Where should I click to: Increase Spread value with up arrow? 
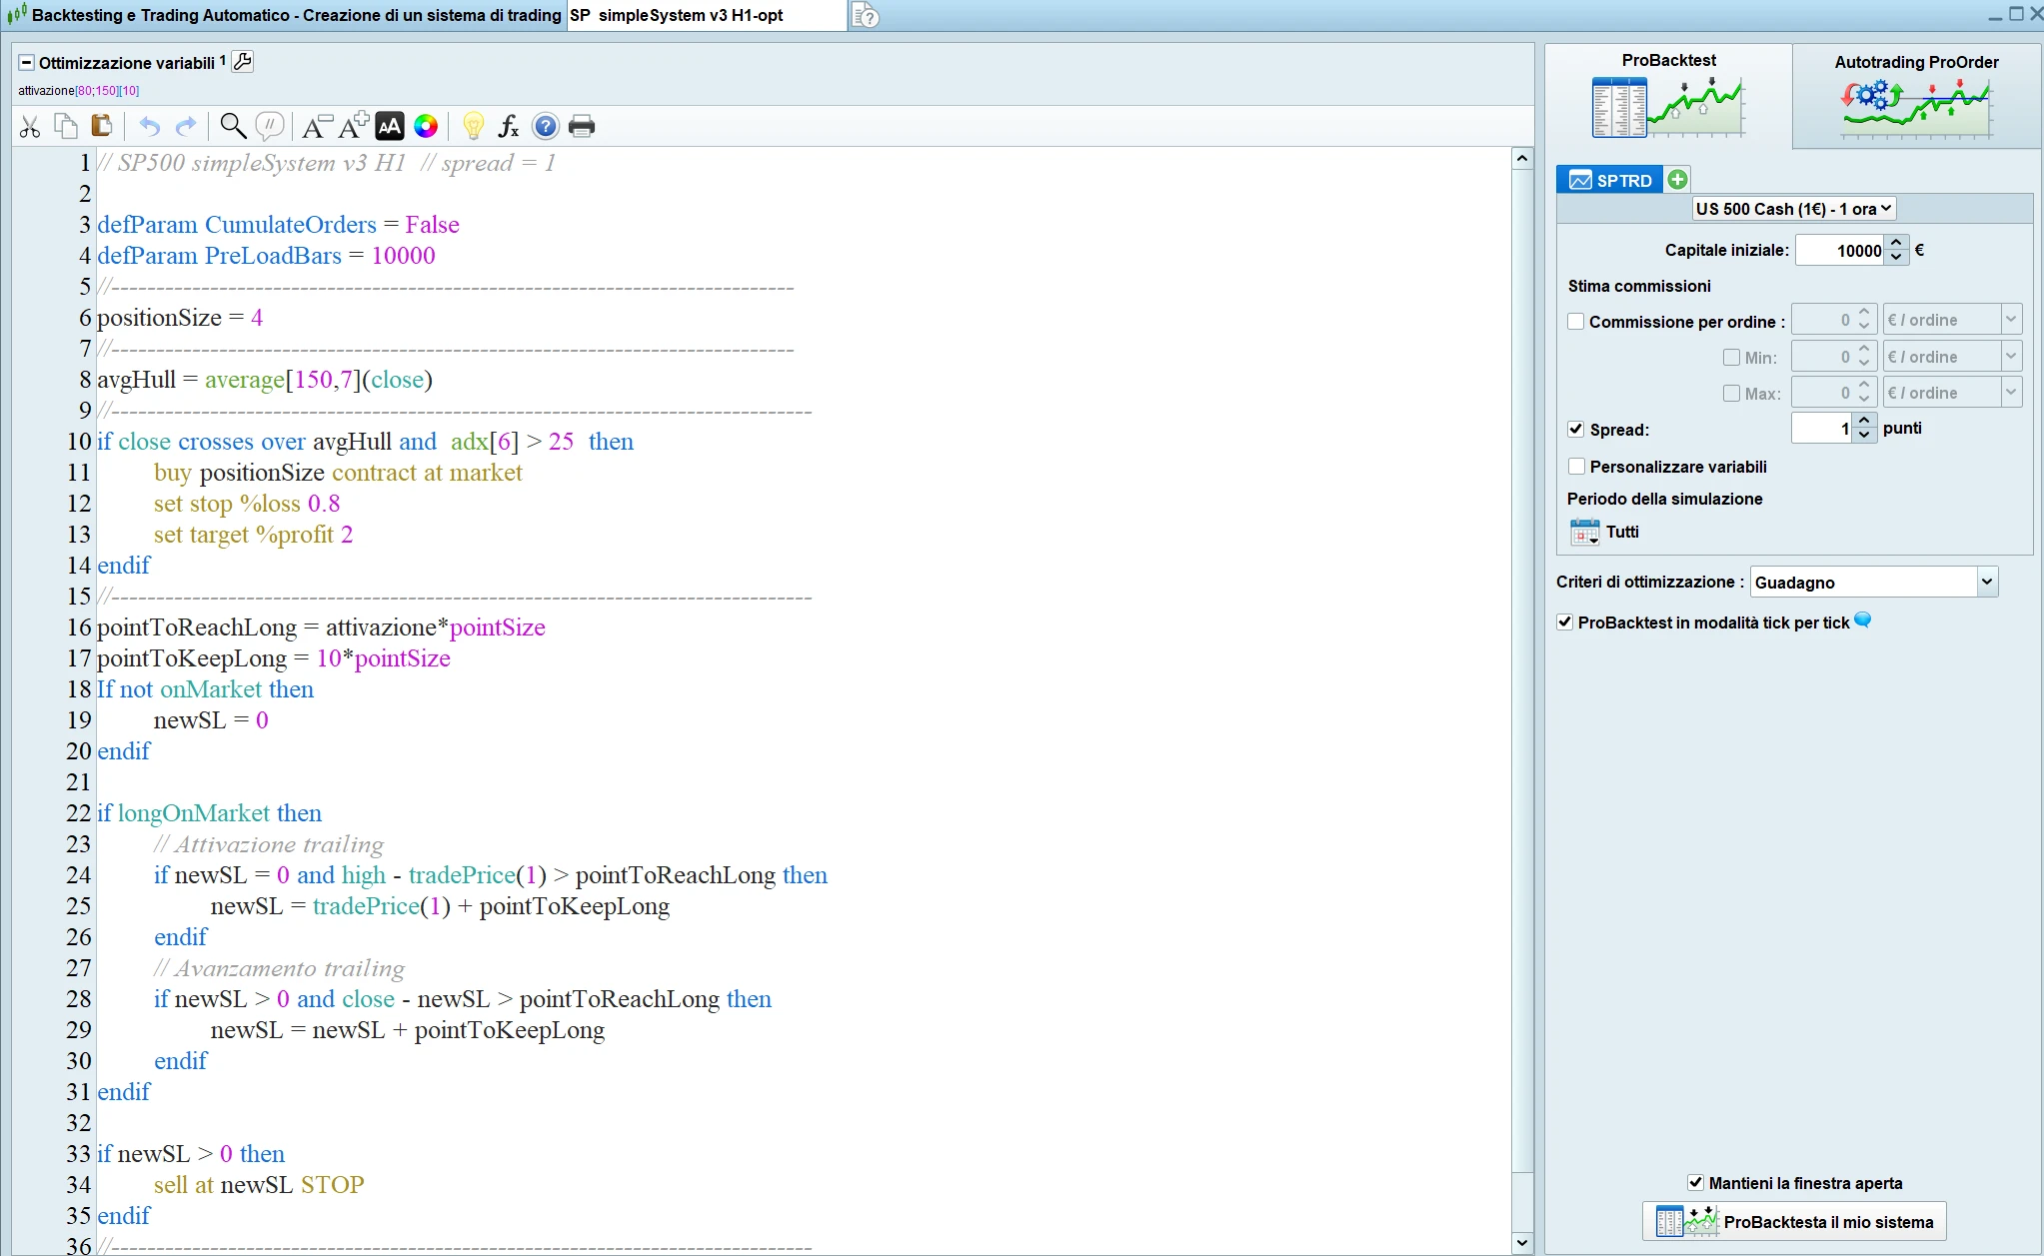[x=1864, y=421]
